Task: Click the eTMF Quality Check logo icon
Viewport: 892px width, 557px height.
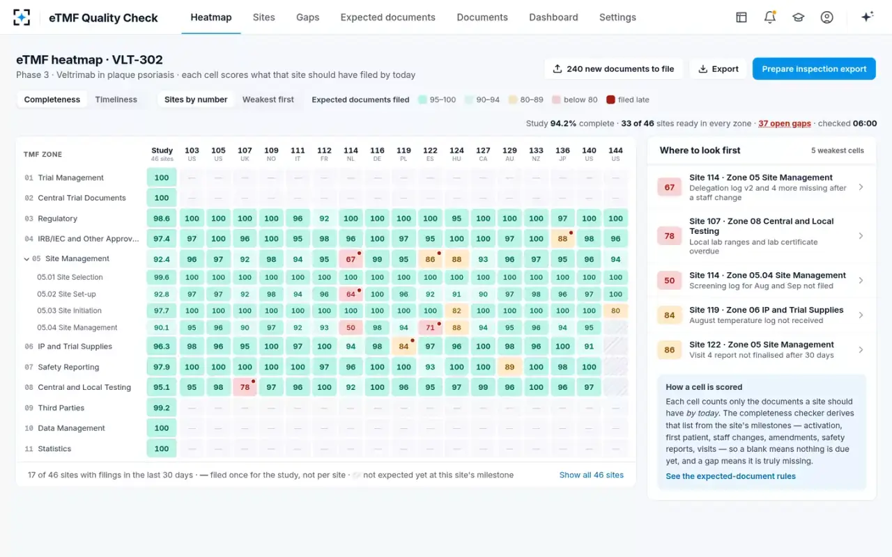Action: (22, 17)
